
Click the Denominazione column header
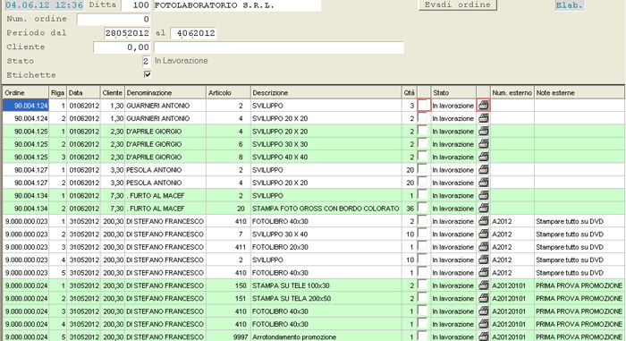pos(165,92)
